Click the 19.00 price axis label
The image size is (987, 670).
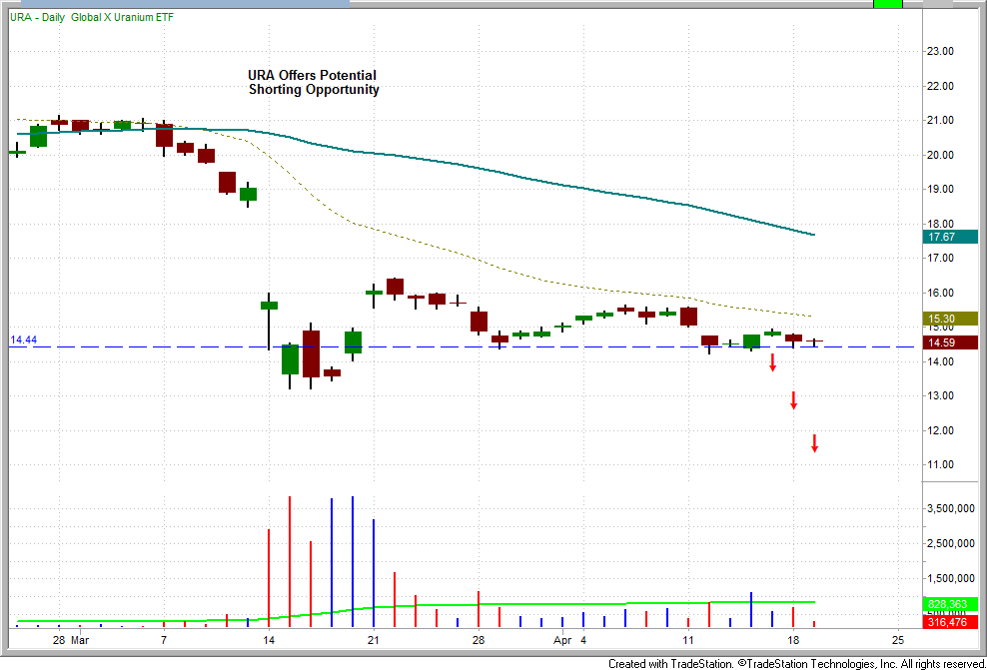click(x=940, y=189)
